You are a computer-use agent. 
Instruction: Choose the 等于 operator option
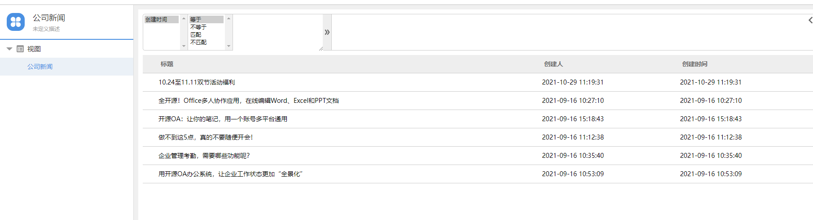pyautogui.click(x=196, y=20)
